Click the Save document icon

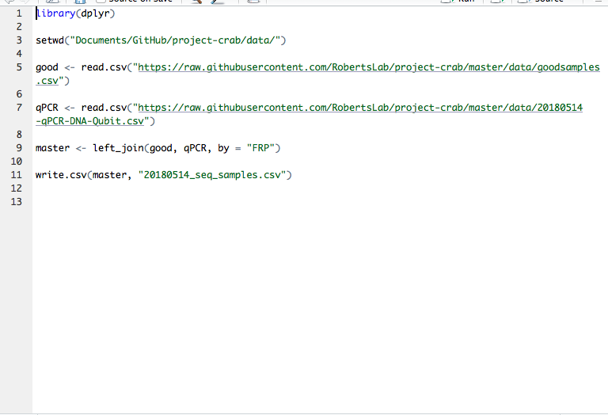pyautogui.click(x=80, y=2)
